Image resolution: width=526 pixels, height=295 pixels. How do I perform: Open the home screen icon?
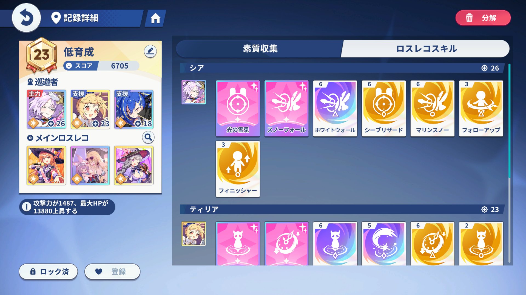point(155,18)
